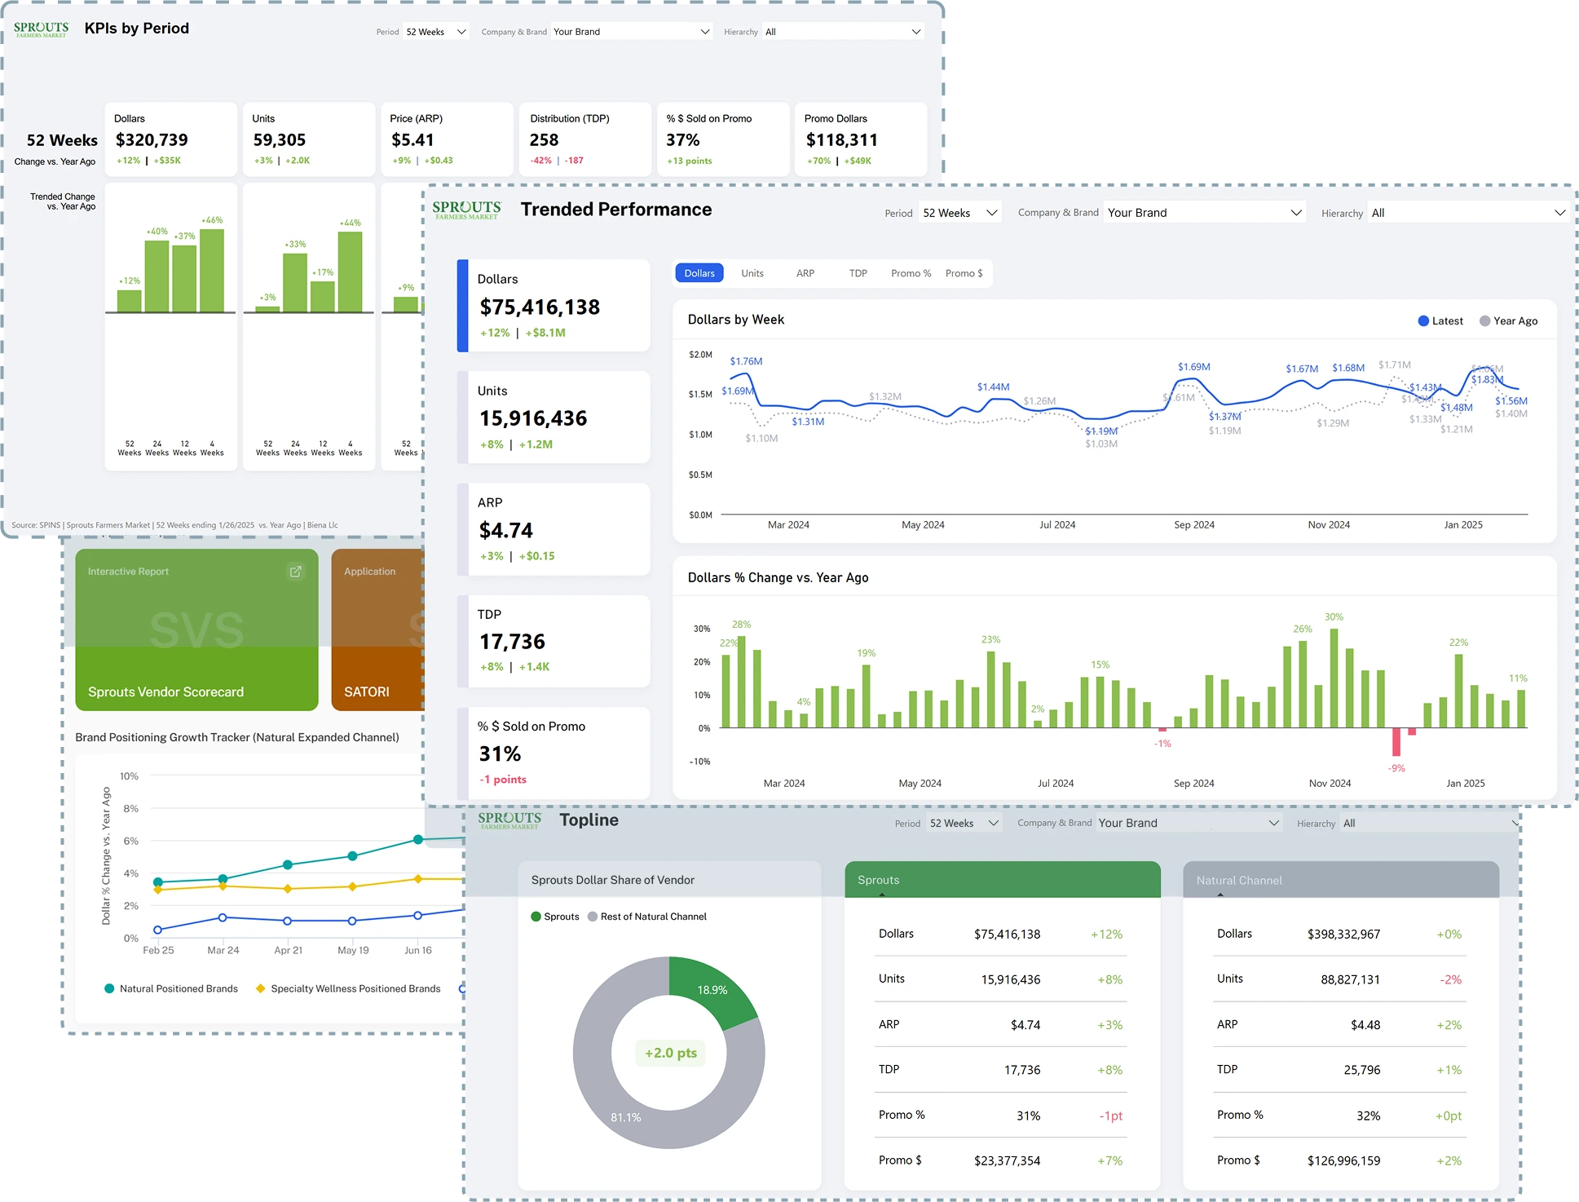This screenshot has width=1579, height=1202.
Task: Click Sprouts TDP +8% change in Topline
Action: click(x=1109, y=1070)
